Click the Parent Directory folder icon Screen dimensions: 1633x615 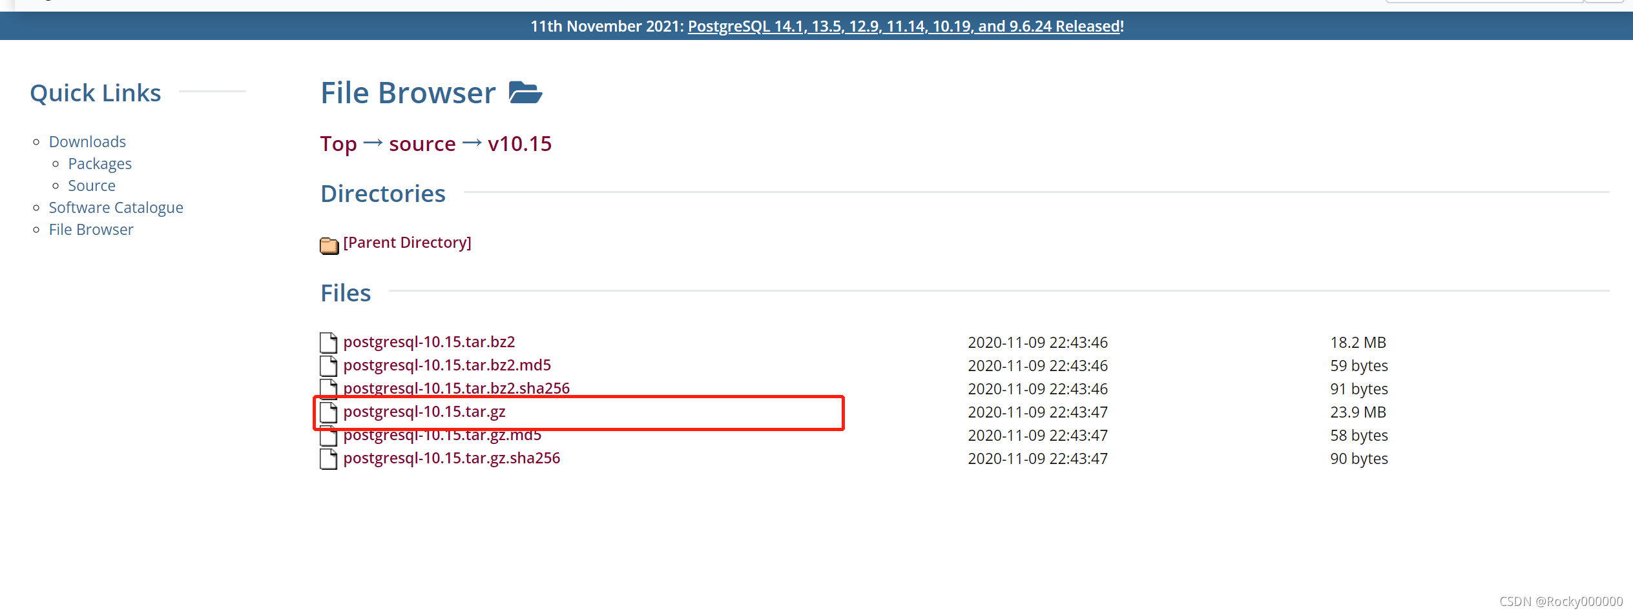pos(329,245)
